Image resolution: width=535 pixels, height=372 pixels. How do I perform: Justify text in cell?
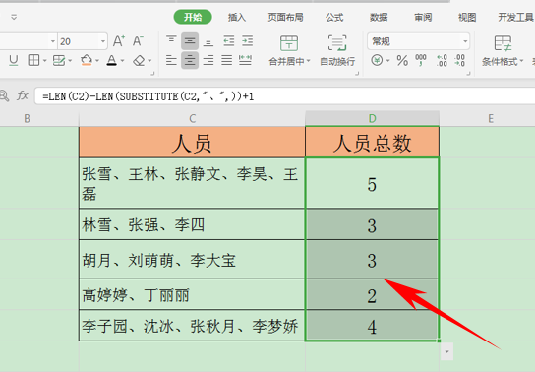pyautogui.click(x=226, y=60)
